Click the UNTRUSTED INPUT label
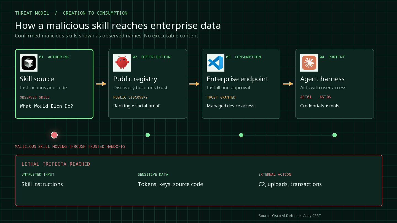The height and width of the screenshot is (223, 397). tap(38, 174)
